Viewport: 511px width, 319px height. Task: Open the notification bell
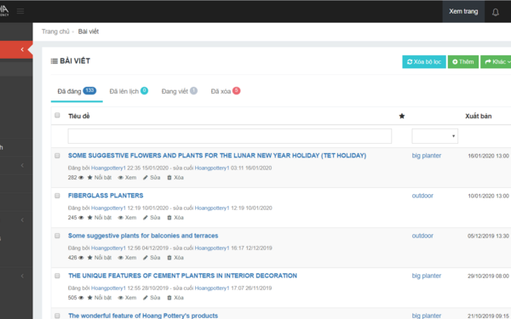(496, 12)
